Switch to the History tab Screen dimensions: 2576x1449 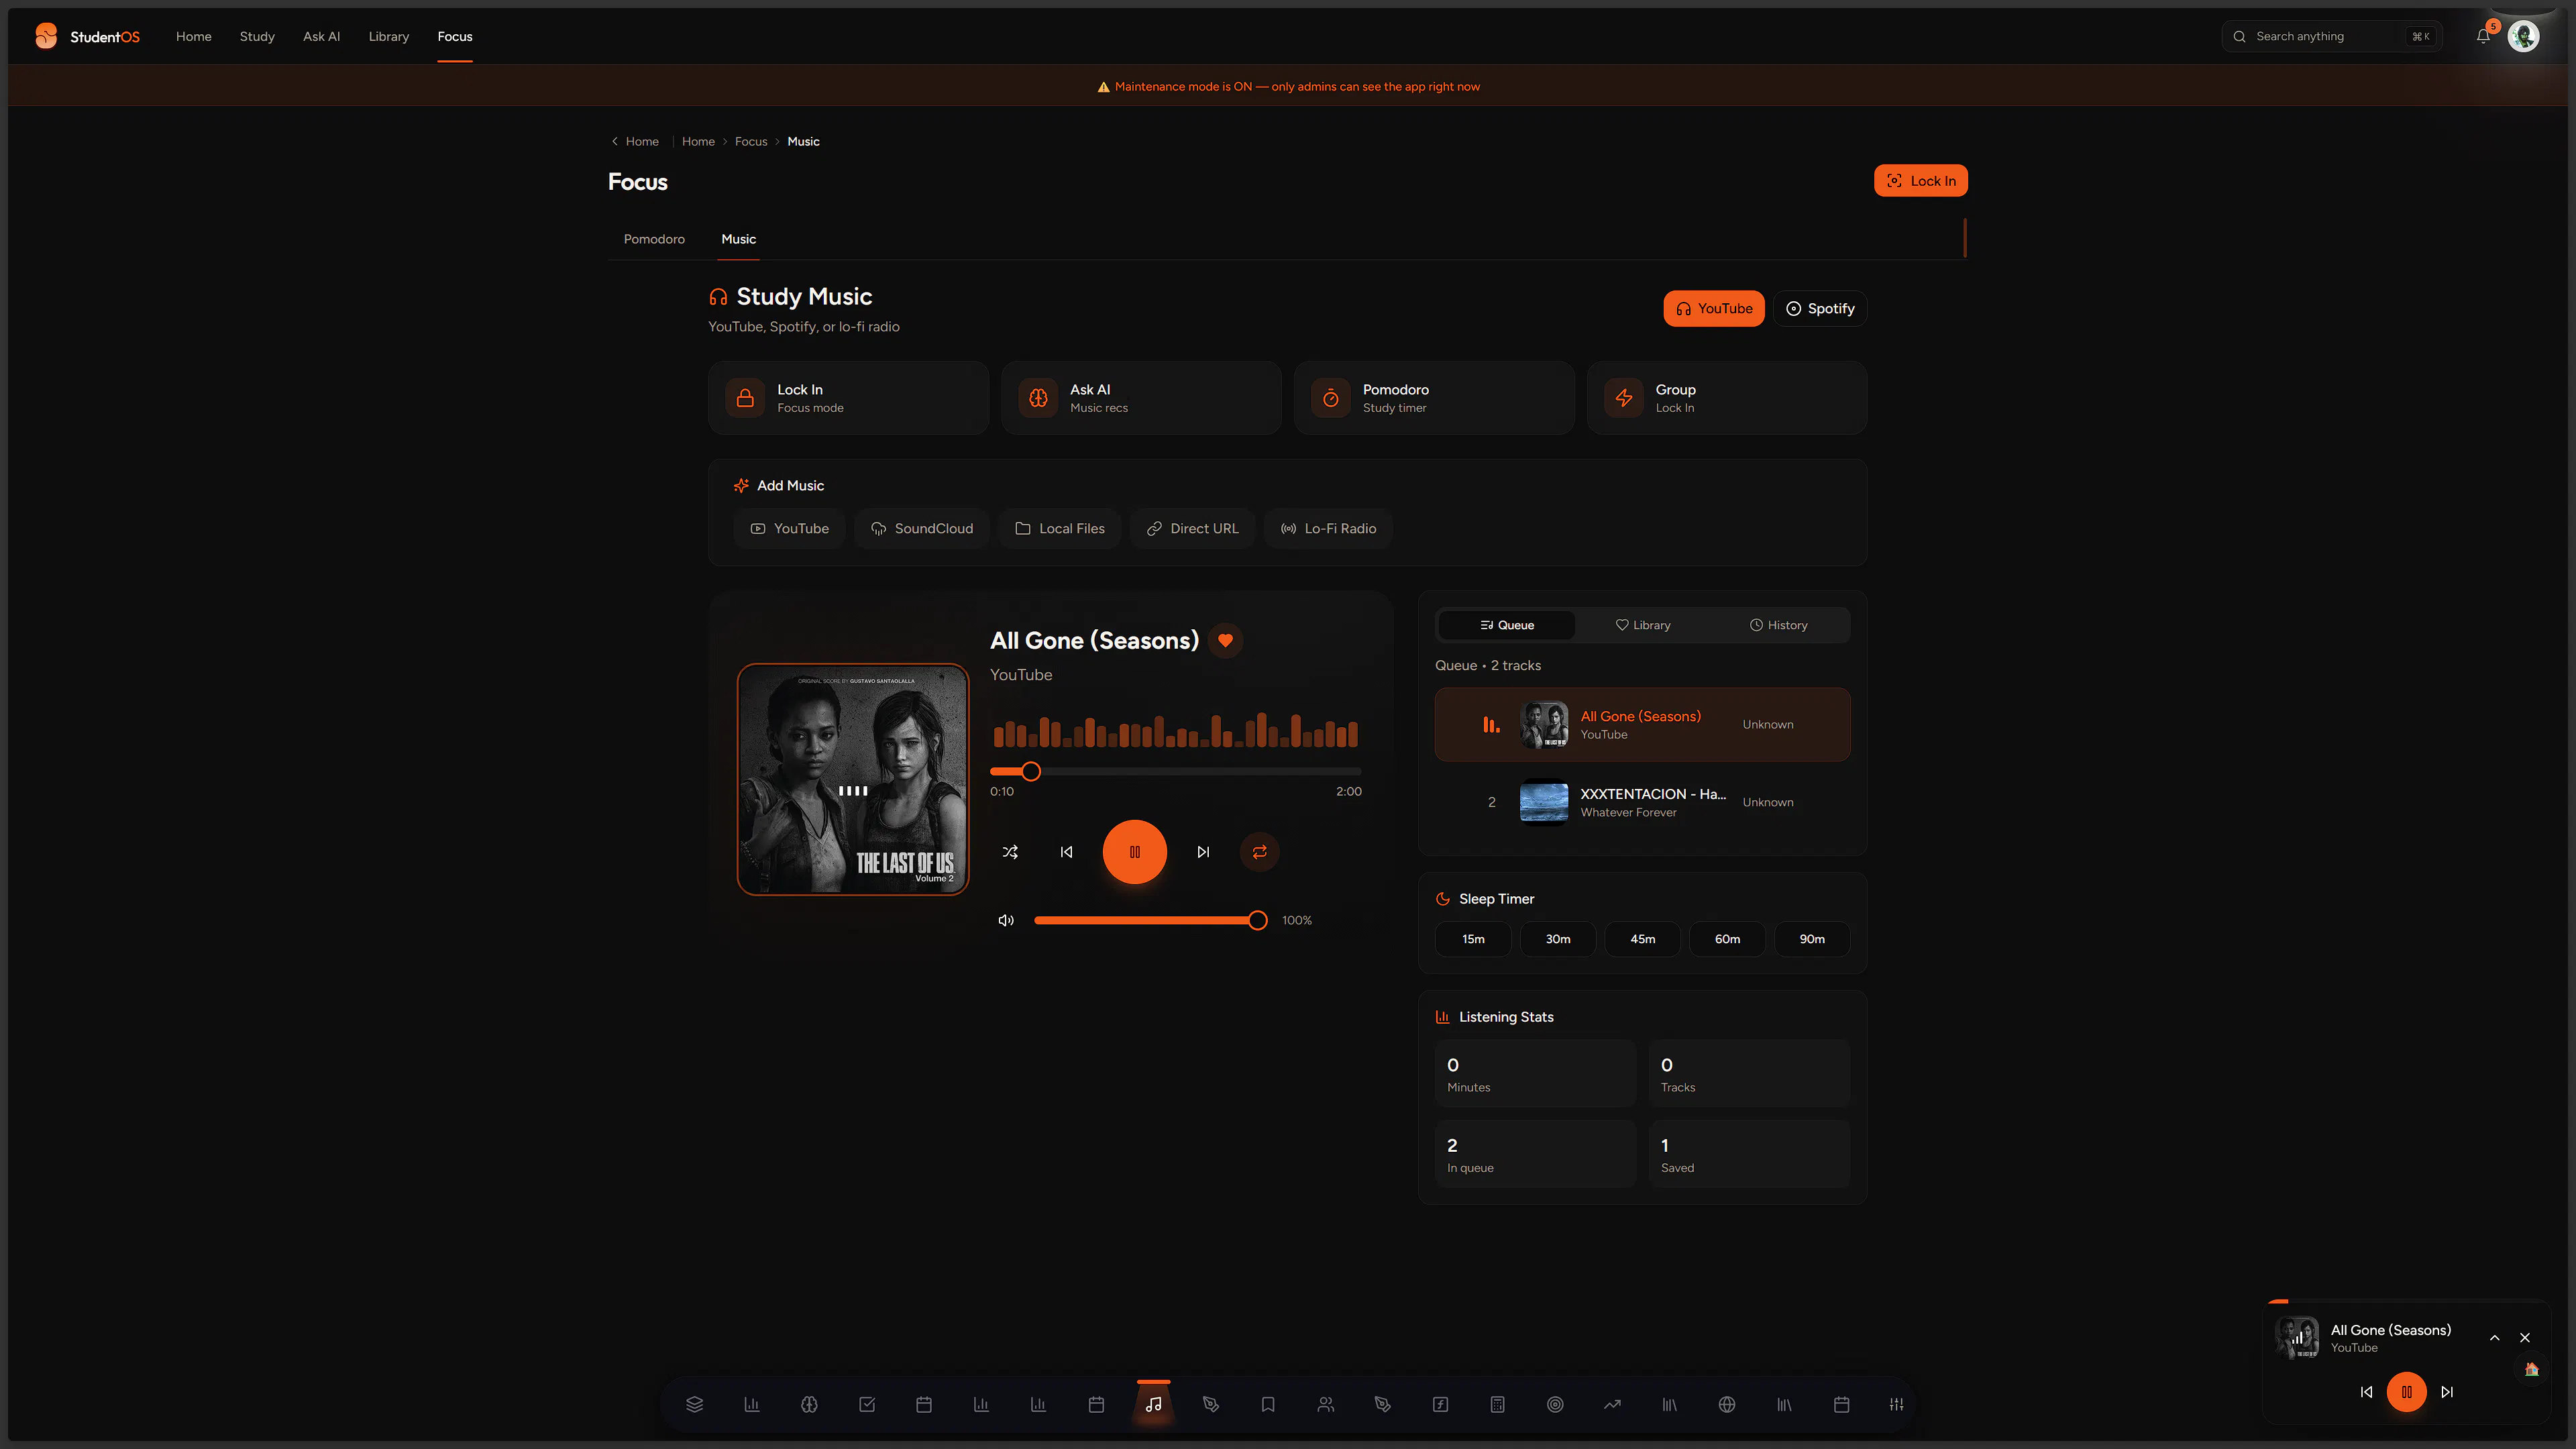(1779, 625)
